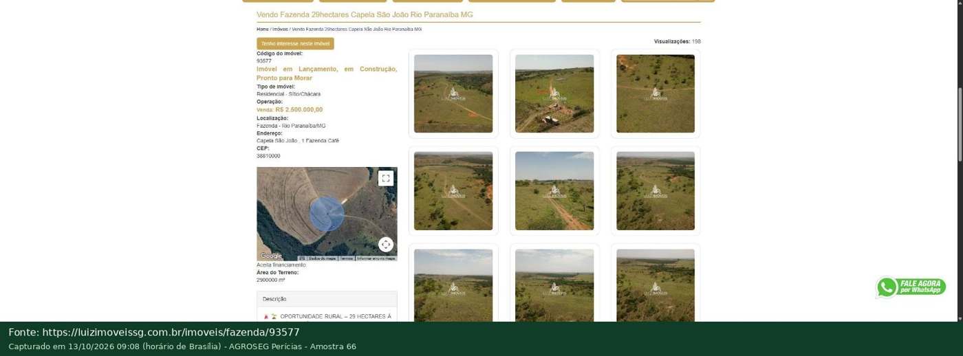Open the third photo in the middle row
Image resolution: width=963 pixels, height=356 pixels.
(x=656, y=191)
